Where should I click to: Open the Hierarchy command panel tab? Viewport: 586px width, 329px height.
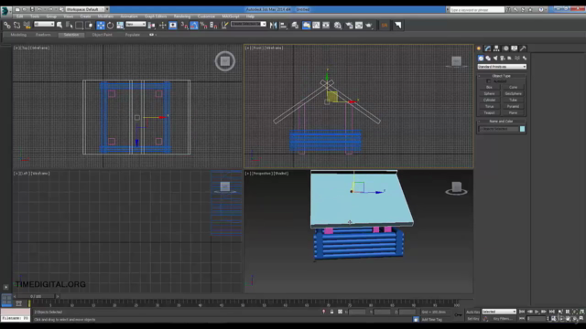[x=496, y=48]
